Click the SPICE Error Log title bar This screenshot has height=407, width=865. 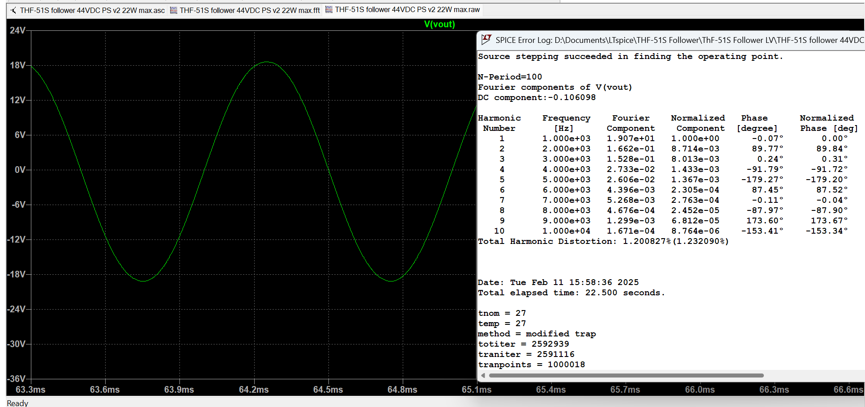tap(671, 40)
